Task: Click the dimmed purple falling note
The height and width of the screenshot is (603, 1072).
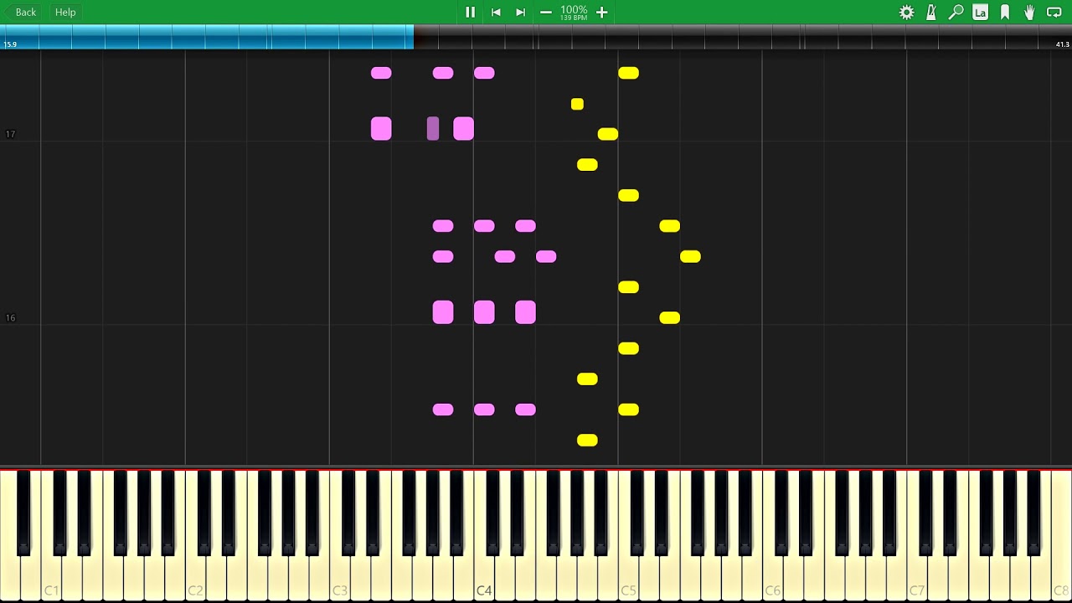Action: tap(433, 128)
